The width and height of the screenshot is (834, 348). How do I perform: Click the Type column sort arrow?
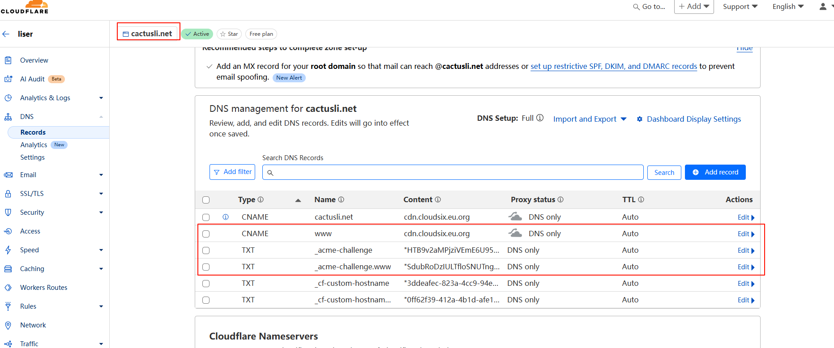298,200
